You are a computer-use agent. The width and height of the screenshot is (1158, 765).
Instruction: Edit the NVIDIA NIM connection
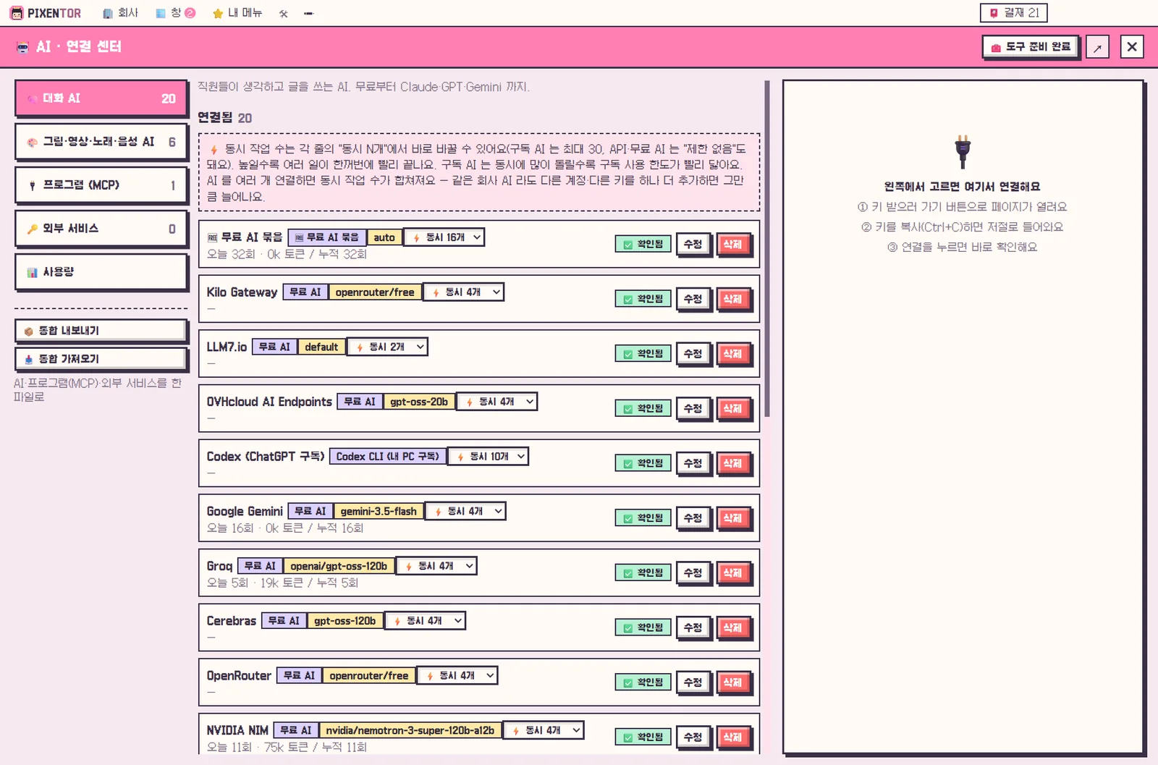tap(693, 737)
